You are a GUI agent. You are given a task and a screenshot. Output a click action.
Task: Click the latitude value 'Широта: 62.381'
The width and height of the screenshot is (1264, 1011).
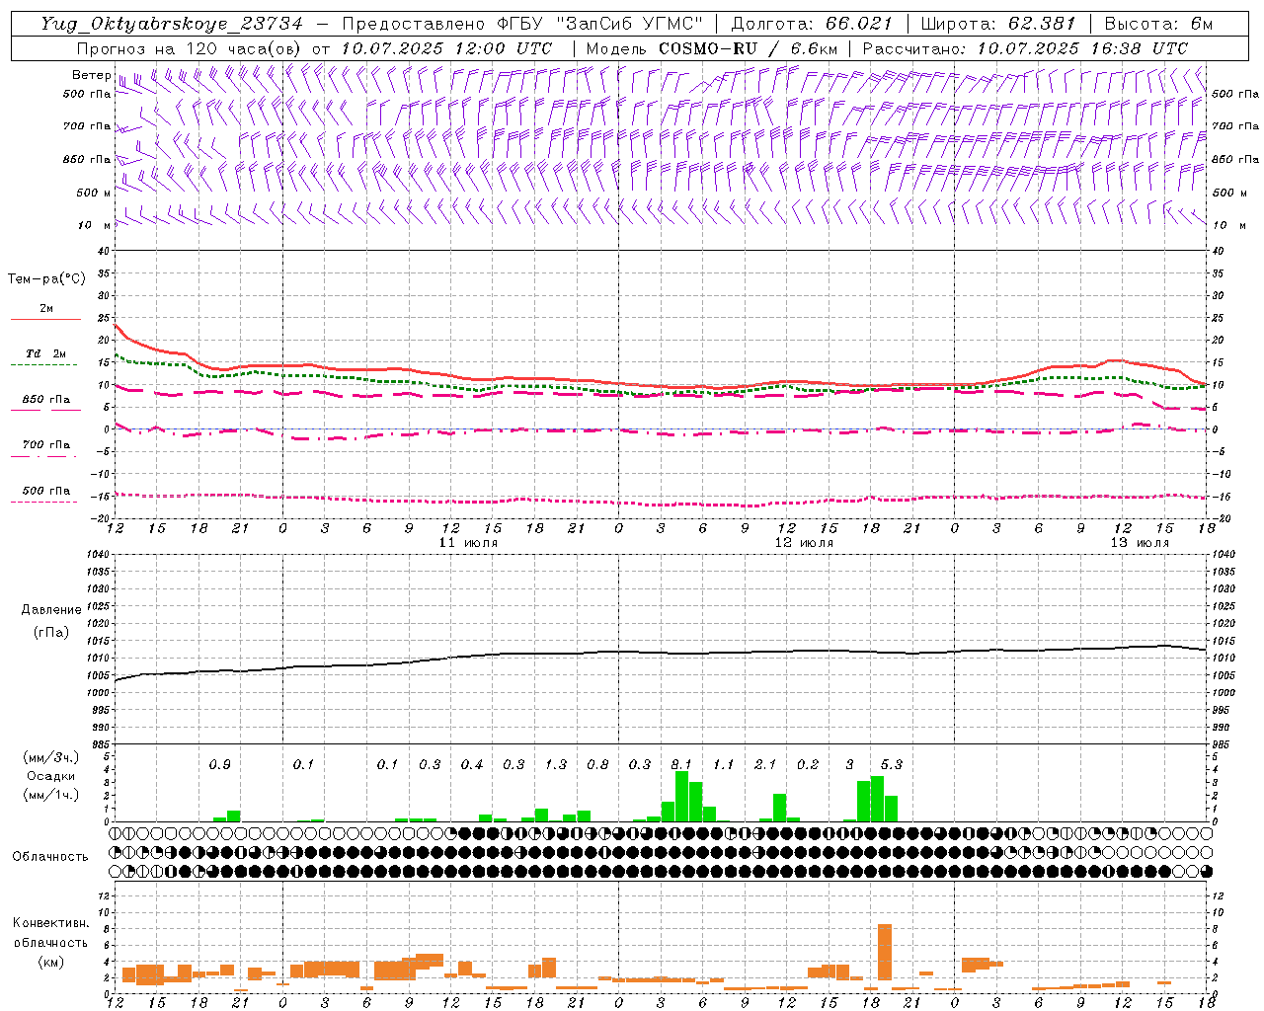(x=997, y=24)
